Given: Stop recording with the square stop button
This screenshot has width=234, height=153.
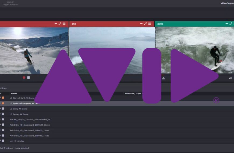Looking at the screenshot, I should pyautogui.click(x=29, y=78).
